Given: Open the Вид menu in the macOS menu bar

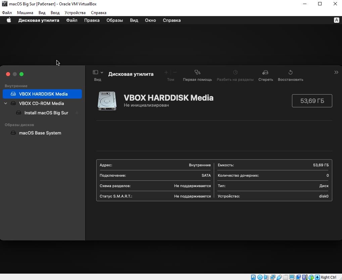Looking at the screenshot, I should pyautogui.click(x=134, y=20).
